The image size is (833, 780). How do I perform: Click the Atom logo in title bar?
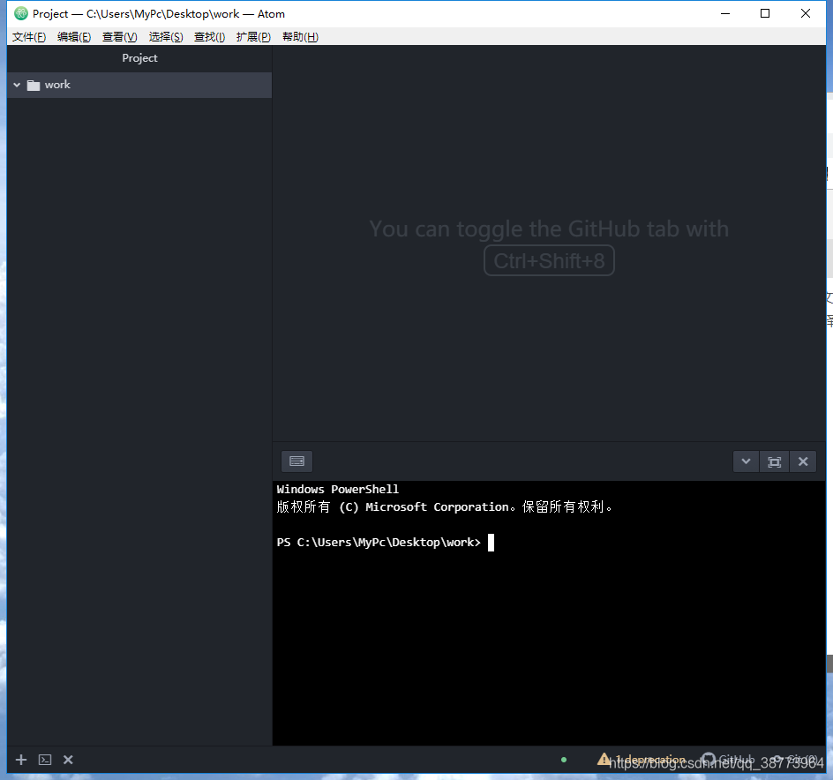coord(20,14)
